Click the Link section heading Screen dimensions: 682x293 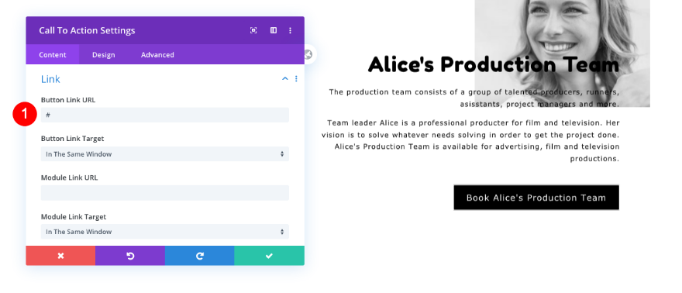click(x=50, y=79)
